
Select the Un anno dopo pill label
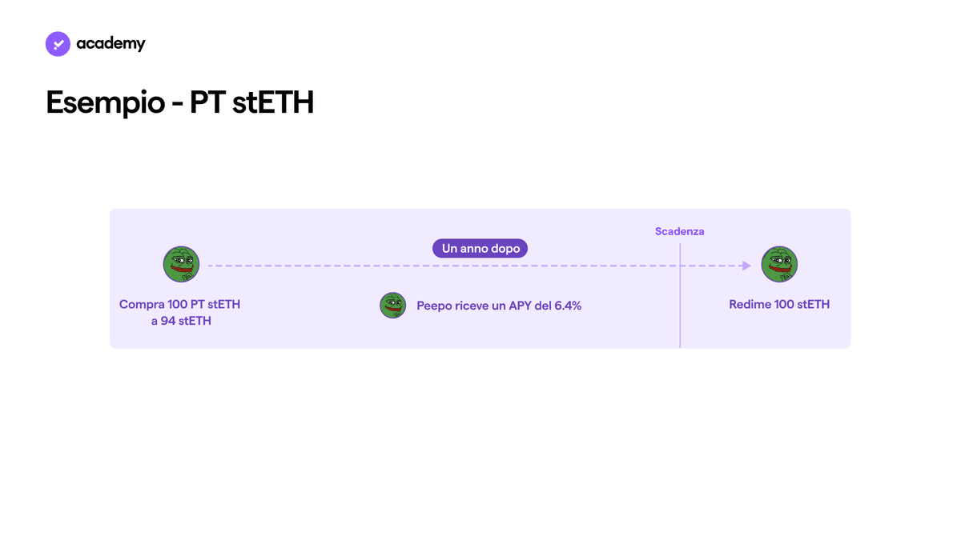coord(480,249)
